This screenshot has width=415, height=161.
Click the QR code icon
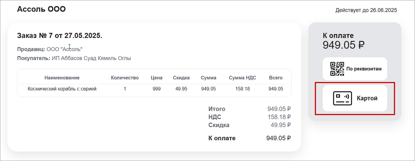tap(337, 69)
